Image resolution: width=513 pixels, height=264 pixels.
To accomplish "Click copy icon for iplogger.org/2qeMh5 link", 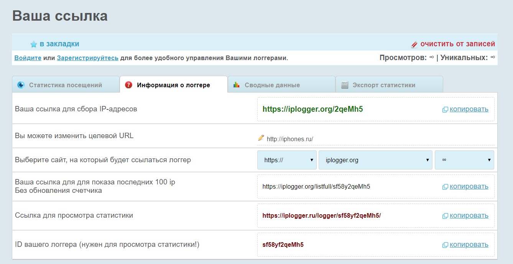I will click(445, 109).
